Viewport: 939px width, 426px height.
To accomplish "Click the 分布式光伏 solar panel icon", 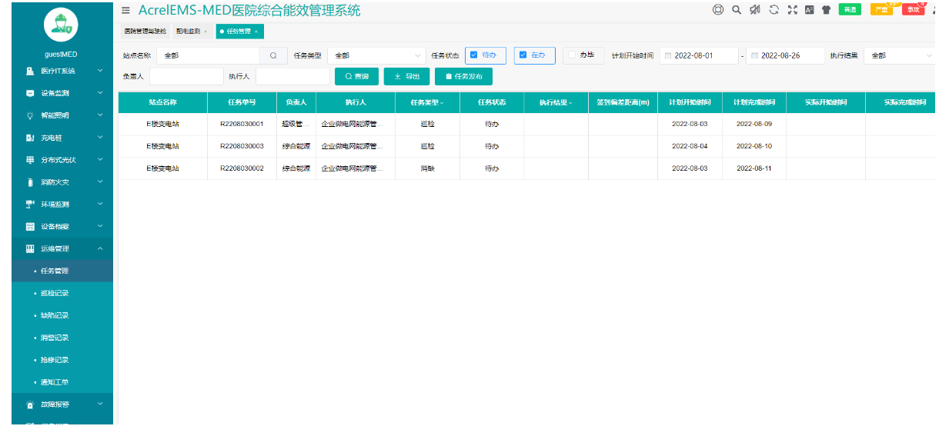I will [x=30, y=160].
